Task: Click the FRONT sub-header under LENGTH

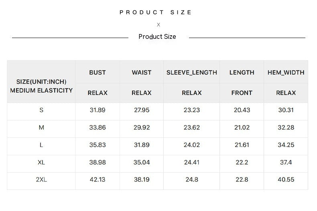Action: click(242, 93)
